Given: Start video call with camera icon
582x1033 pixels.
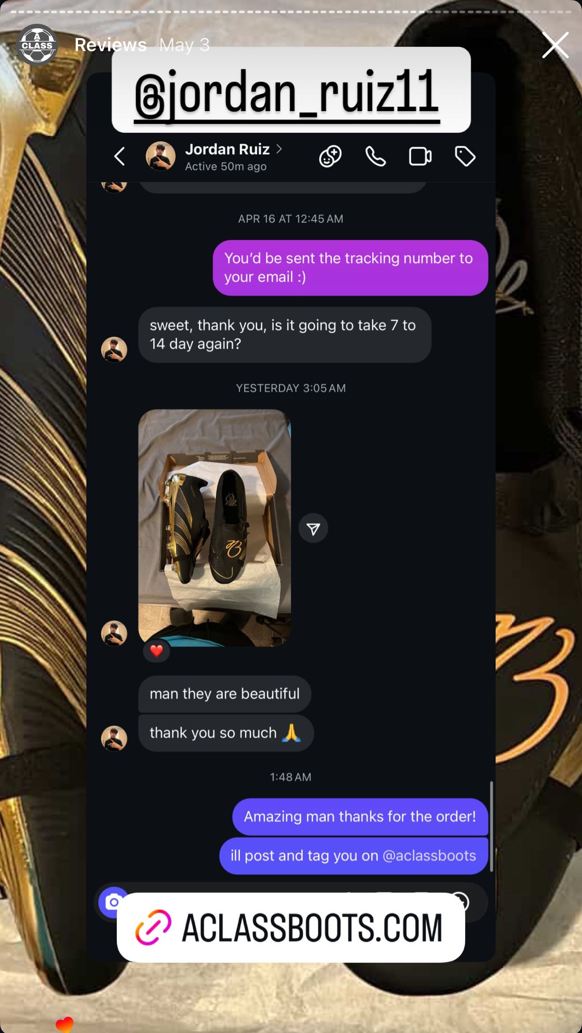Looking at the screenshot, I should click(420, 157).
